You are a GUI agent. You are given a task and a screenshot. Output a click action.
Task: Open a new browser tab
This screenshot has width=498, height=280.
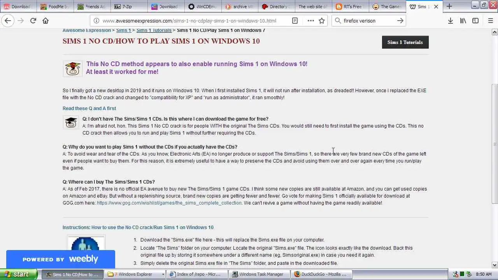[449, 6]
